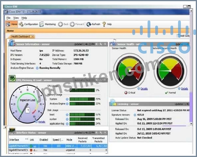Sort by the Speed column header
Image resolution: width=197 pixels, height=157 pixels.
tap(58, 140)
